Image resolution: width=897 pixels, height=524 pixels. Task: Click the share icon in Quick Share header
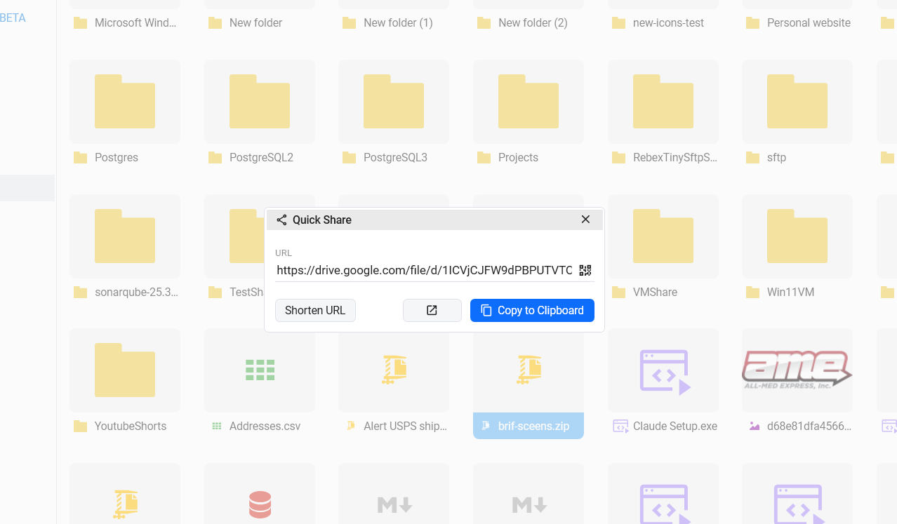tap(281, 220)
